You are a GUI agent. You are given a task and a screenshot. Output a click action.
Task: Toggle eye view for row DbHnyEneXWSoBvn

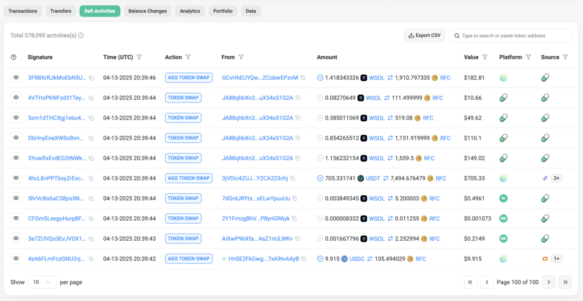pyautogui.click(x=16, y=138)
